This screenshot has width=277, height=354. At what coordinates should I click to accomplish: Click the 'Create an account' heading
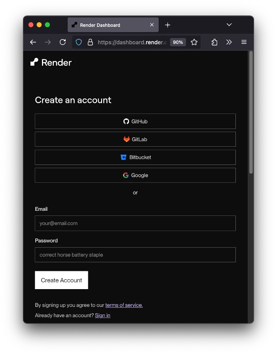coord(73,100)
